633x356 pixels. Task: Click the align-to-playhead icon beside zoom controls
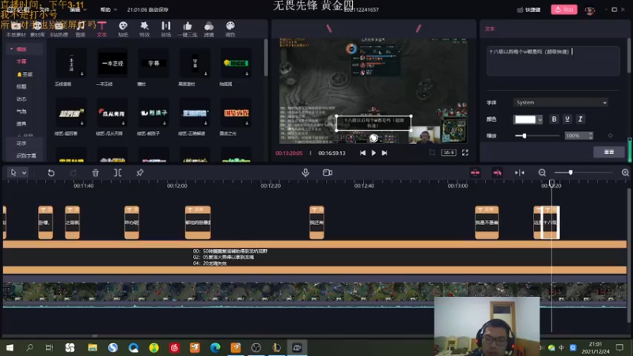coord(520,172)
